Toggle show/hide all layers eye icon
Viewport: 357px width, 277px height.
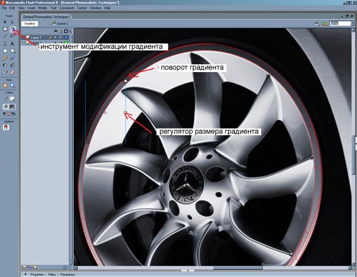pos(55,31)
